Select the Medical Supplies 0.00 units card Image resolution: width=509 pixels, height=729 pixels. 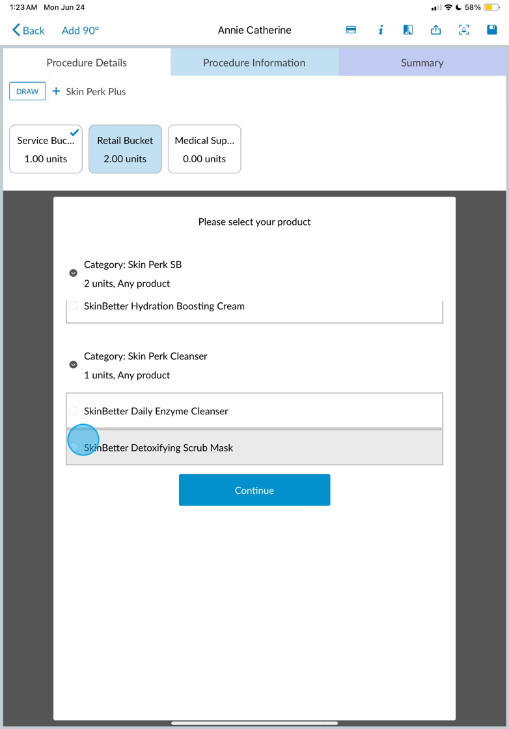click(x=204, y=149)
